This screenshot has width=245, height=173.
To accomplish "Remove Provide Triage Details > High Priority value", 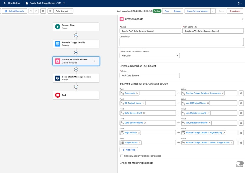I will [x=224, y=132].
